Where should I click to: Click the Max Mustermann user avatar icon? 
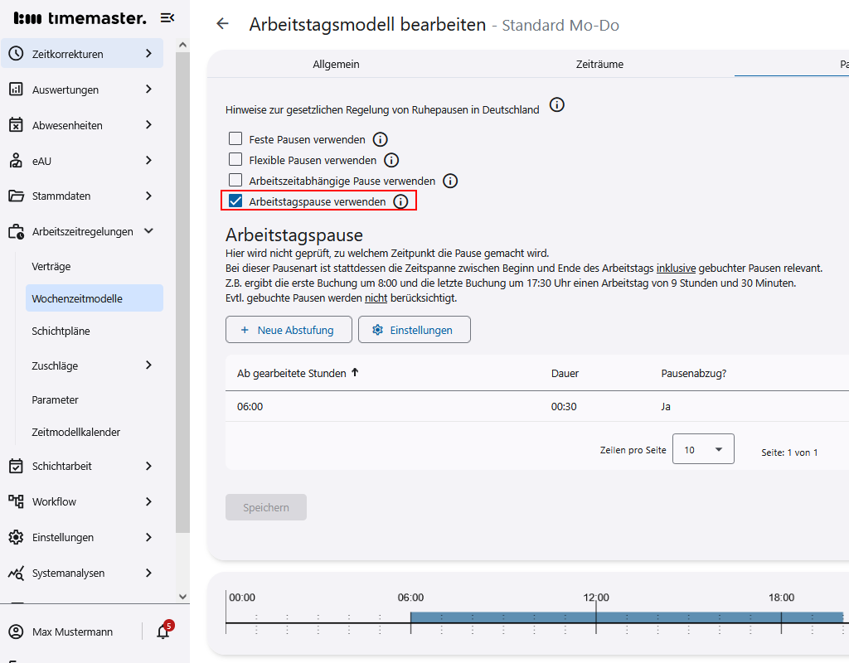[16, 632]
